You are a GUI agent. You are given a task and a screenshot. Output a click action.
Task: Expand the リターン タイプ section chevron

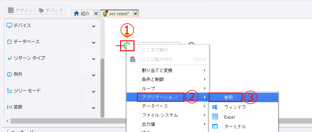[x=94, y=59]
